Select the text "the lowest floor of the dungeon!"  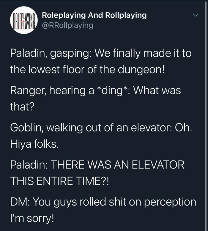tap(87, 69)
